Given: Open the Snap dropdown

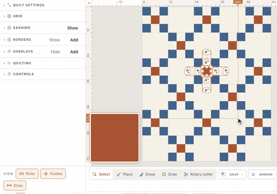Looking at the screenshot, I should [x=232, y=175].
